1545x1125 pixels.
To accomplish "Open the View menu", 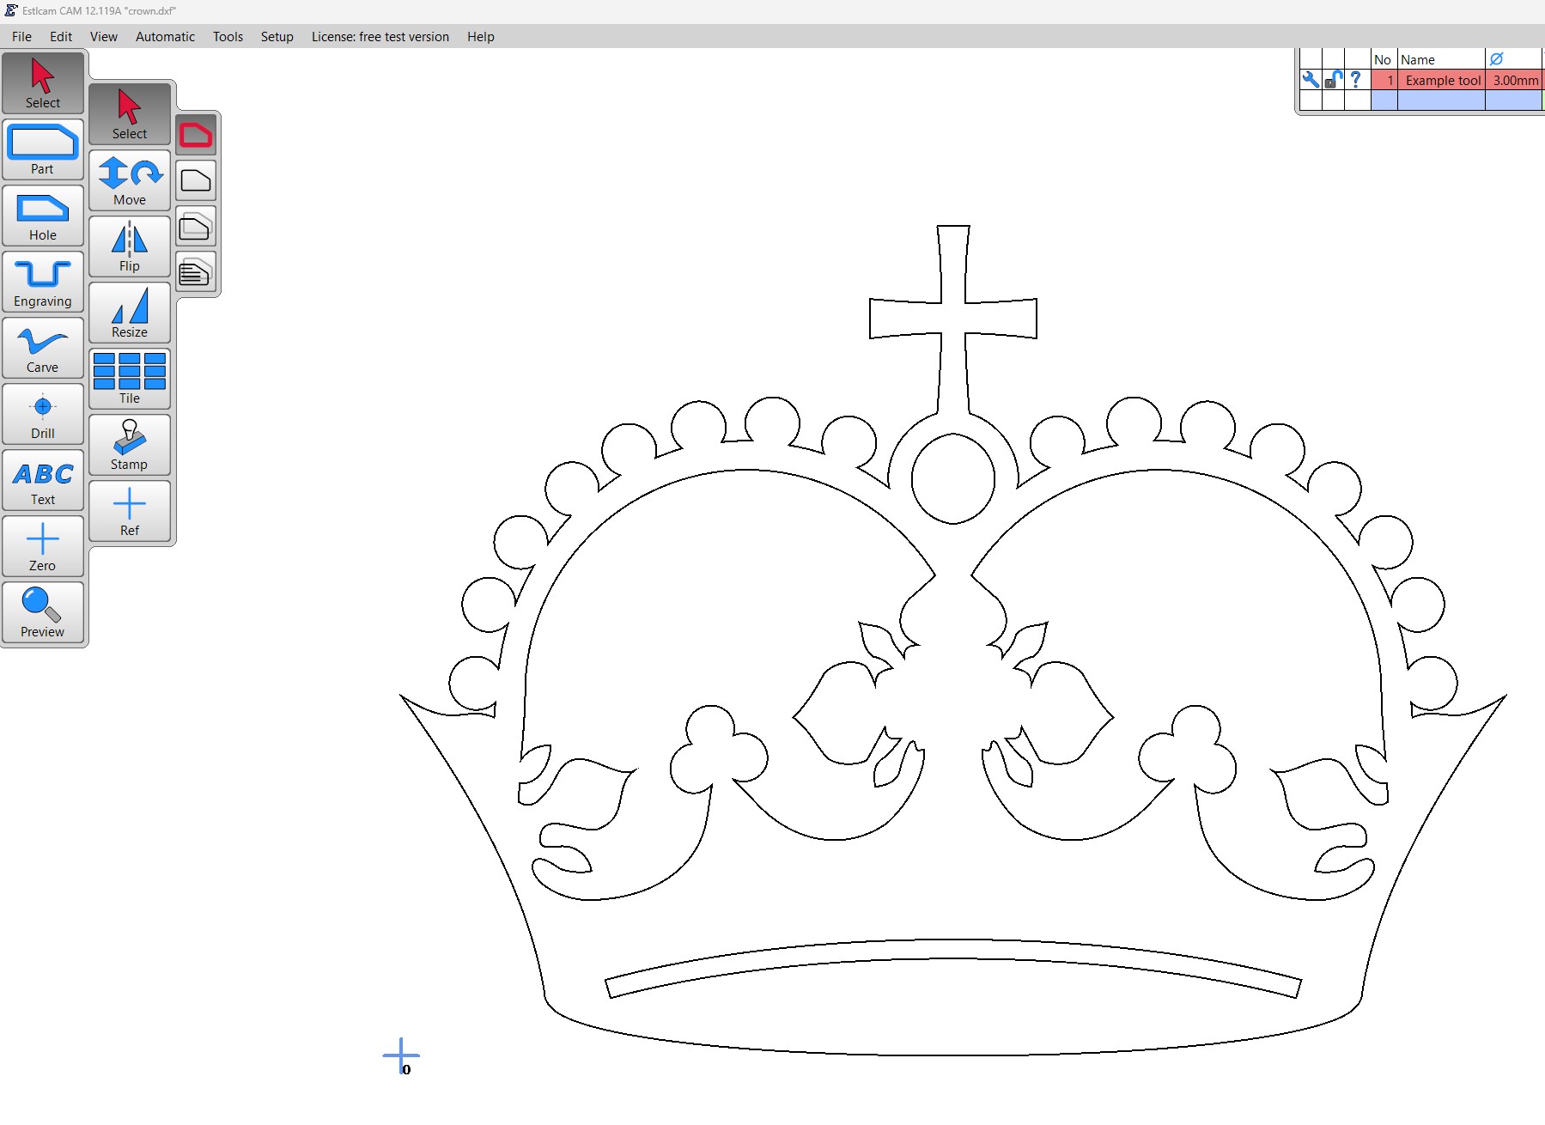I will coord(104,36).
